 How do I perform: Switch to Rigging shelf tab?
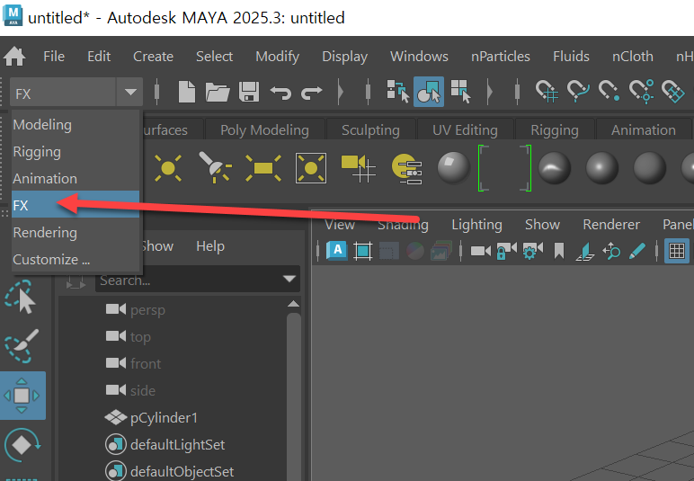(555, 130)
